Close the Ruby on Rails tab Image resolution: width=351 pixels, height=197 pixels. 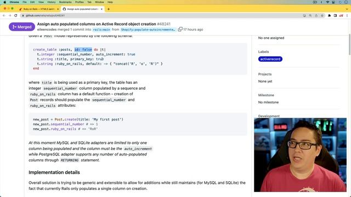(x=58, y=9)
